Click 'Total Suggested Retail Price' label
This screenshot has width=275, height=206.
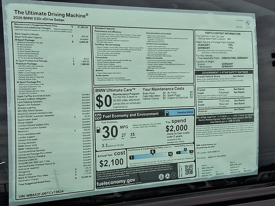click(x=34, y=183)
